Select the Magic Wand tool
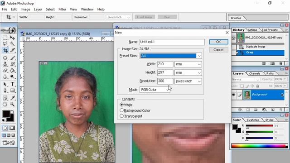The height and width of the screenshot is (163, 290). pos(12,44)
